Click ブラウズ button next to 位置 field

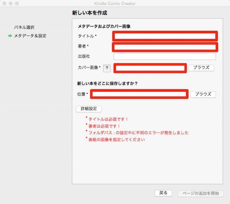203,94
